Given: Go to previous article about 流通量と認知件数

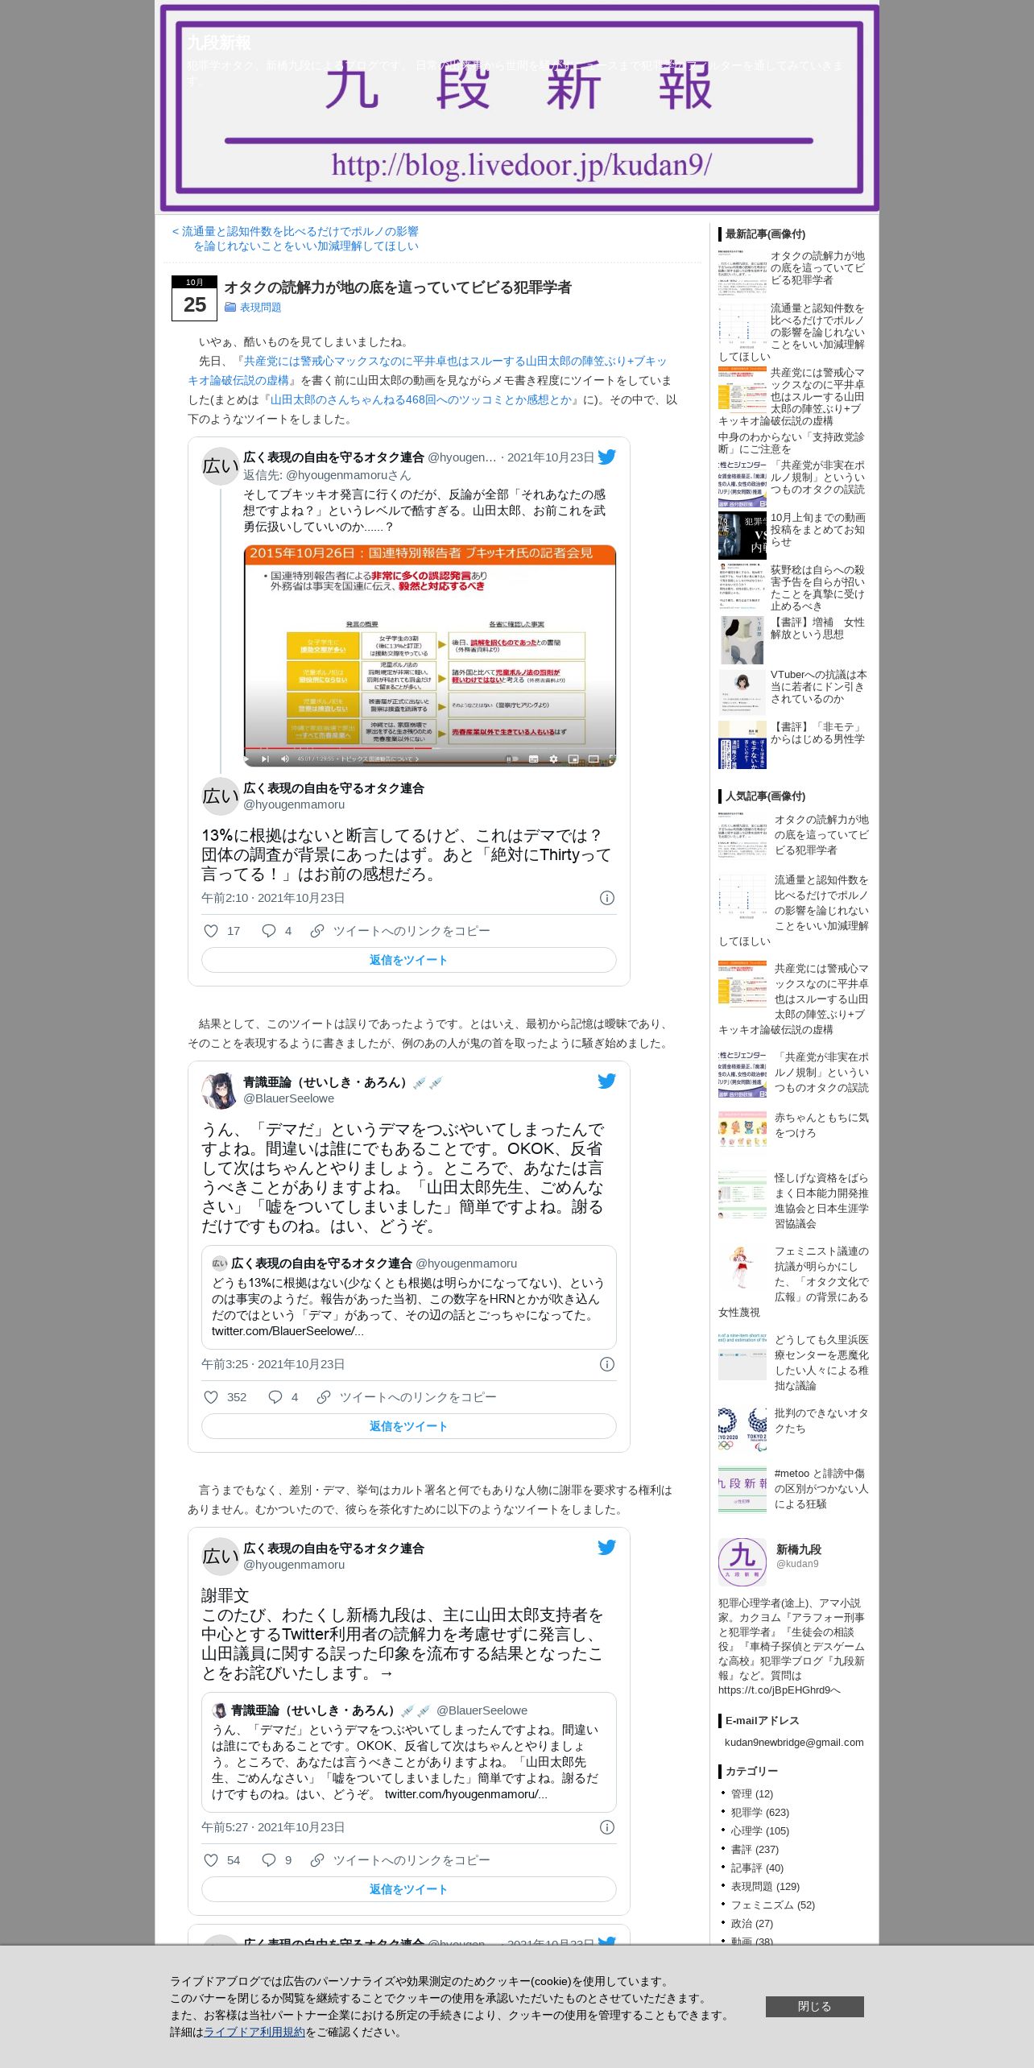Looking at the screenshot, I should pyautogui.click(x=296, y=238).
